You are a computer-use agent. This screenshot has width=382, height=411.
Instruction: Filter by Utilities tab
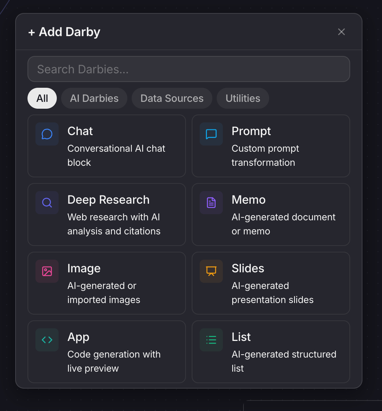click(243, 98)
